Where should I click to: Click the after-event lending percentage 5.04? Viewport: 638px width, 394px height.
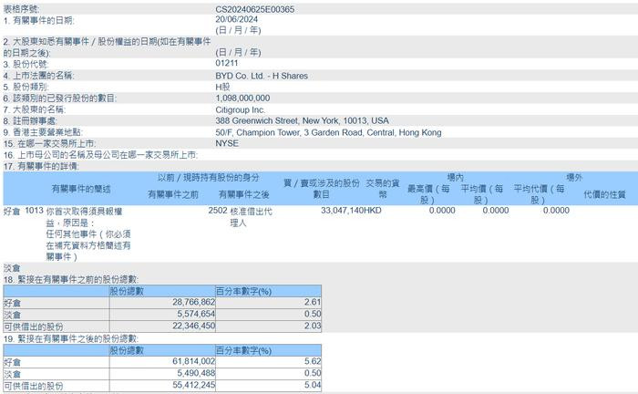coord(313,385)
